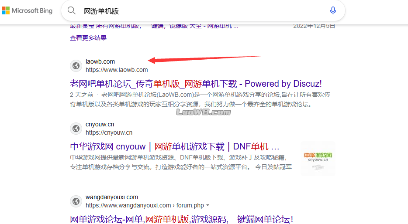The width and height of the screenshot is (408, 224).
Task: Click the globe icon beside cnyouw.cn
Action: pos(76,129)
